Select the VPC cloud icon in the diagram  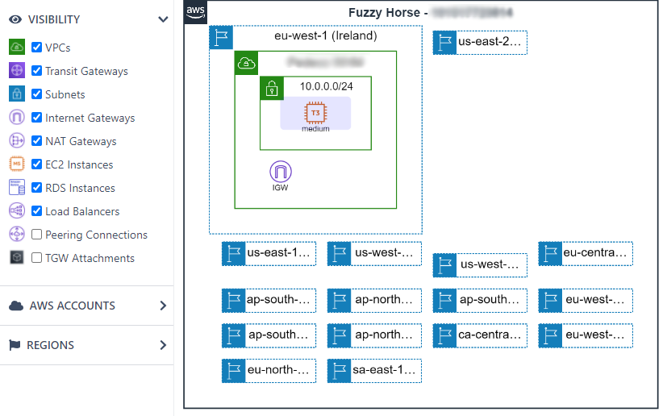tap(246, 63)
